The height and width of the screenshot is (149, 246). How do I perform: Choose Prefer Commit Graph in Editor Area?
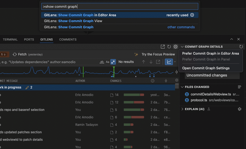pos(211,53)
